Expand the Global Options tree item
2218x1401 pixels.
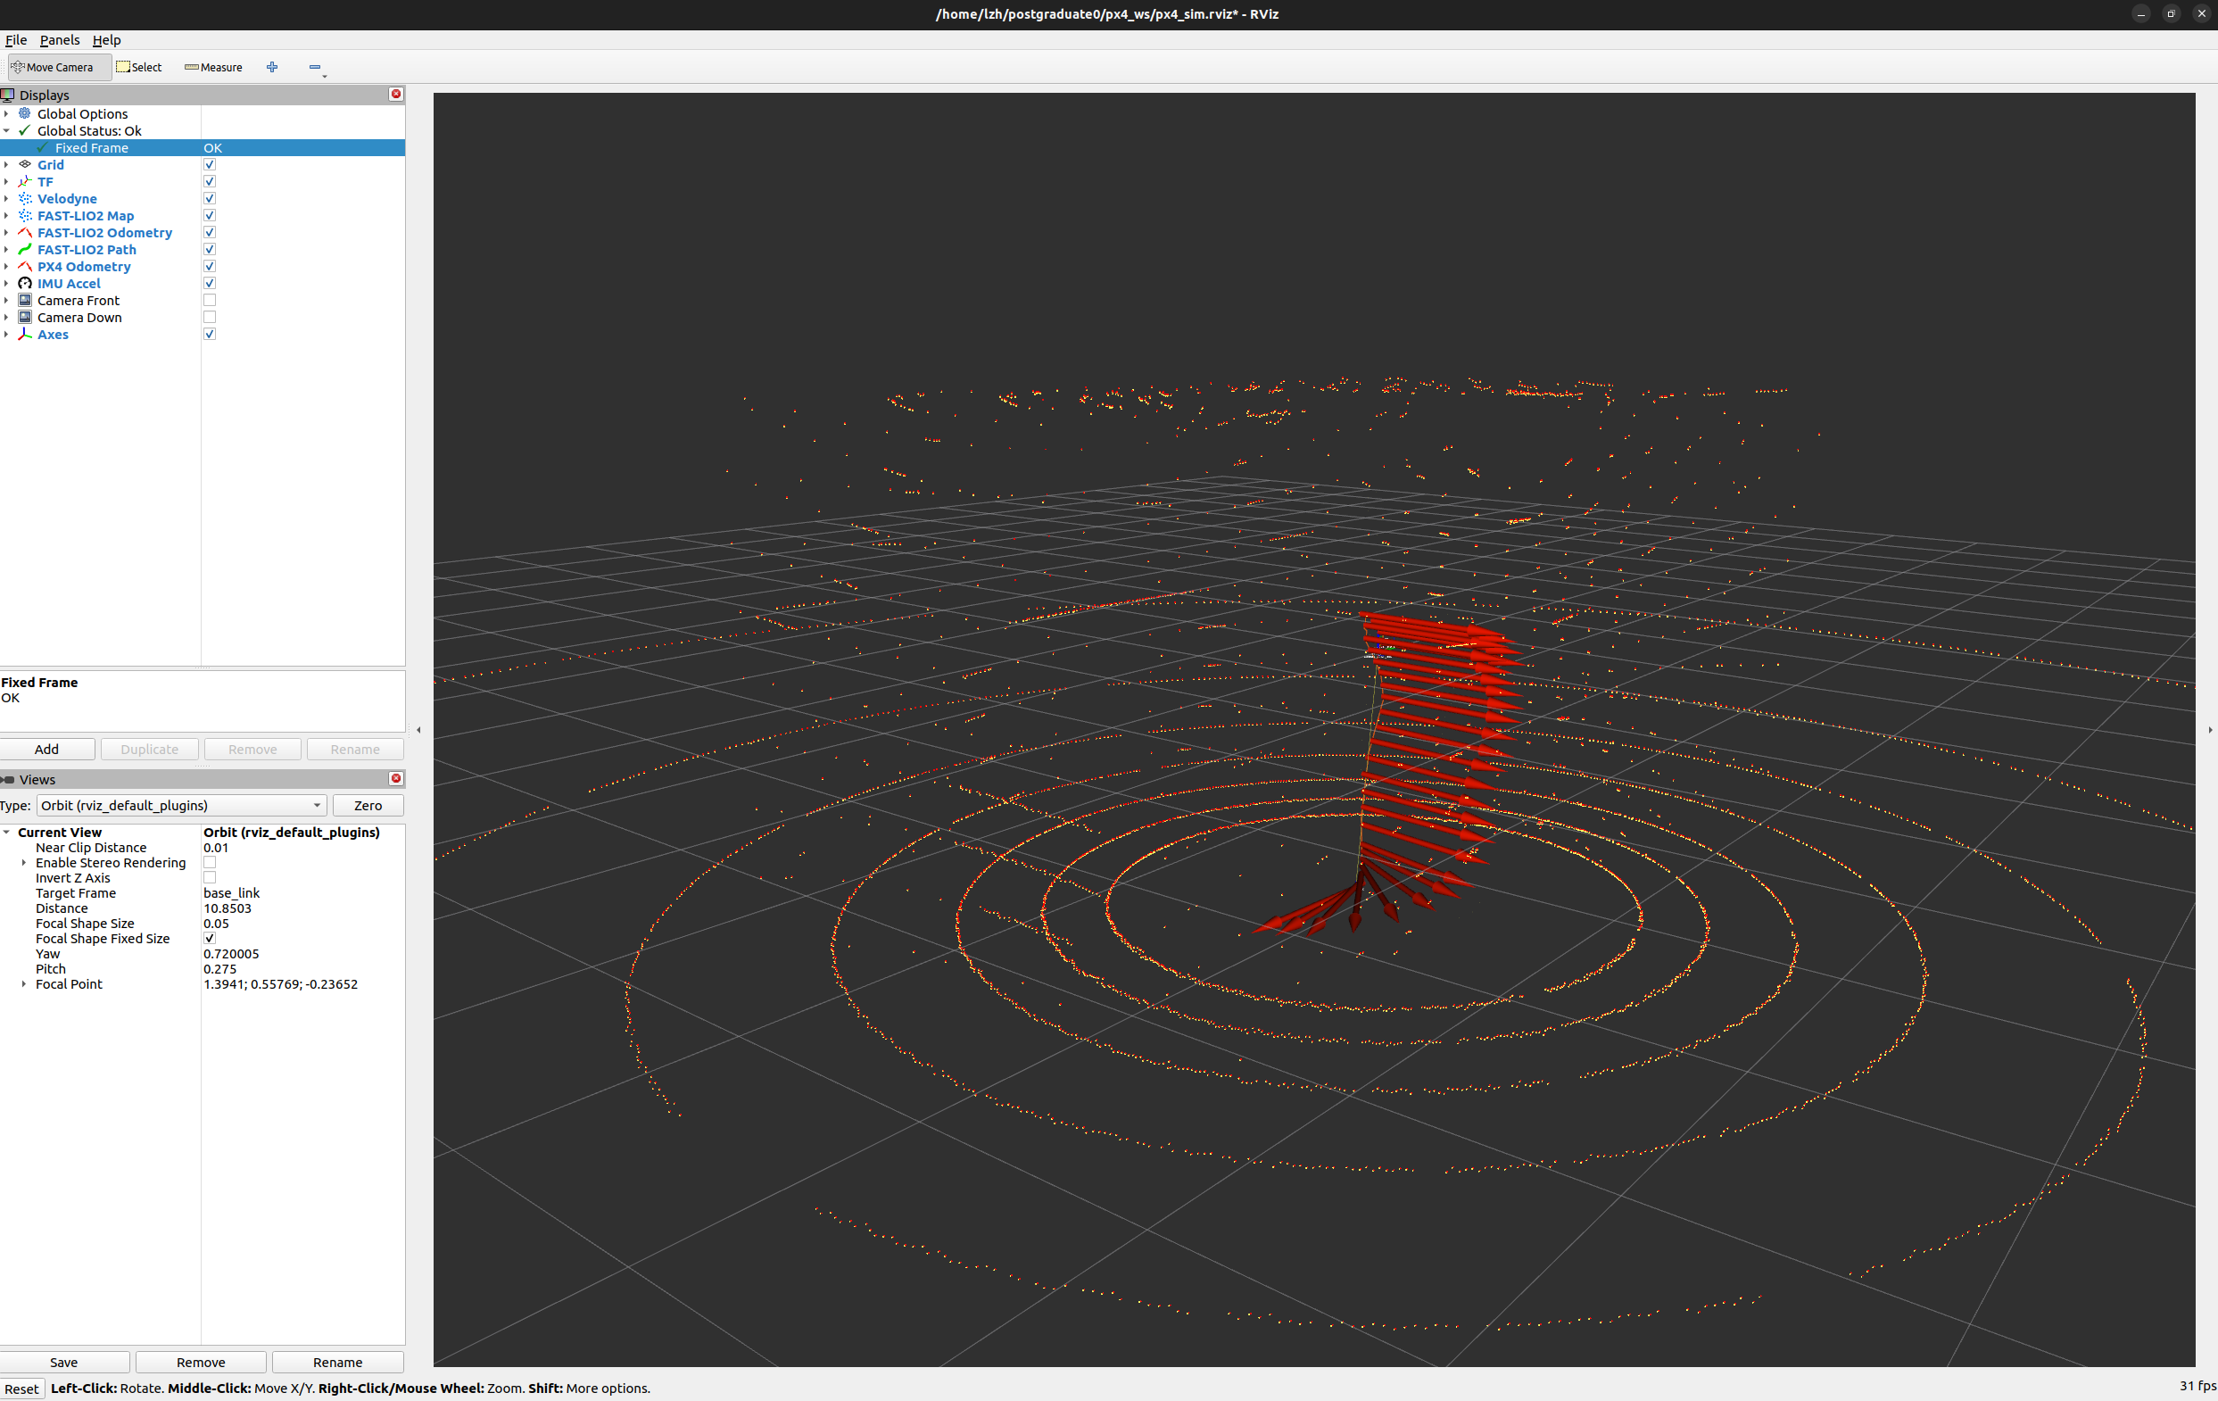[6, 113]
